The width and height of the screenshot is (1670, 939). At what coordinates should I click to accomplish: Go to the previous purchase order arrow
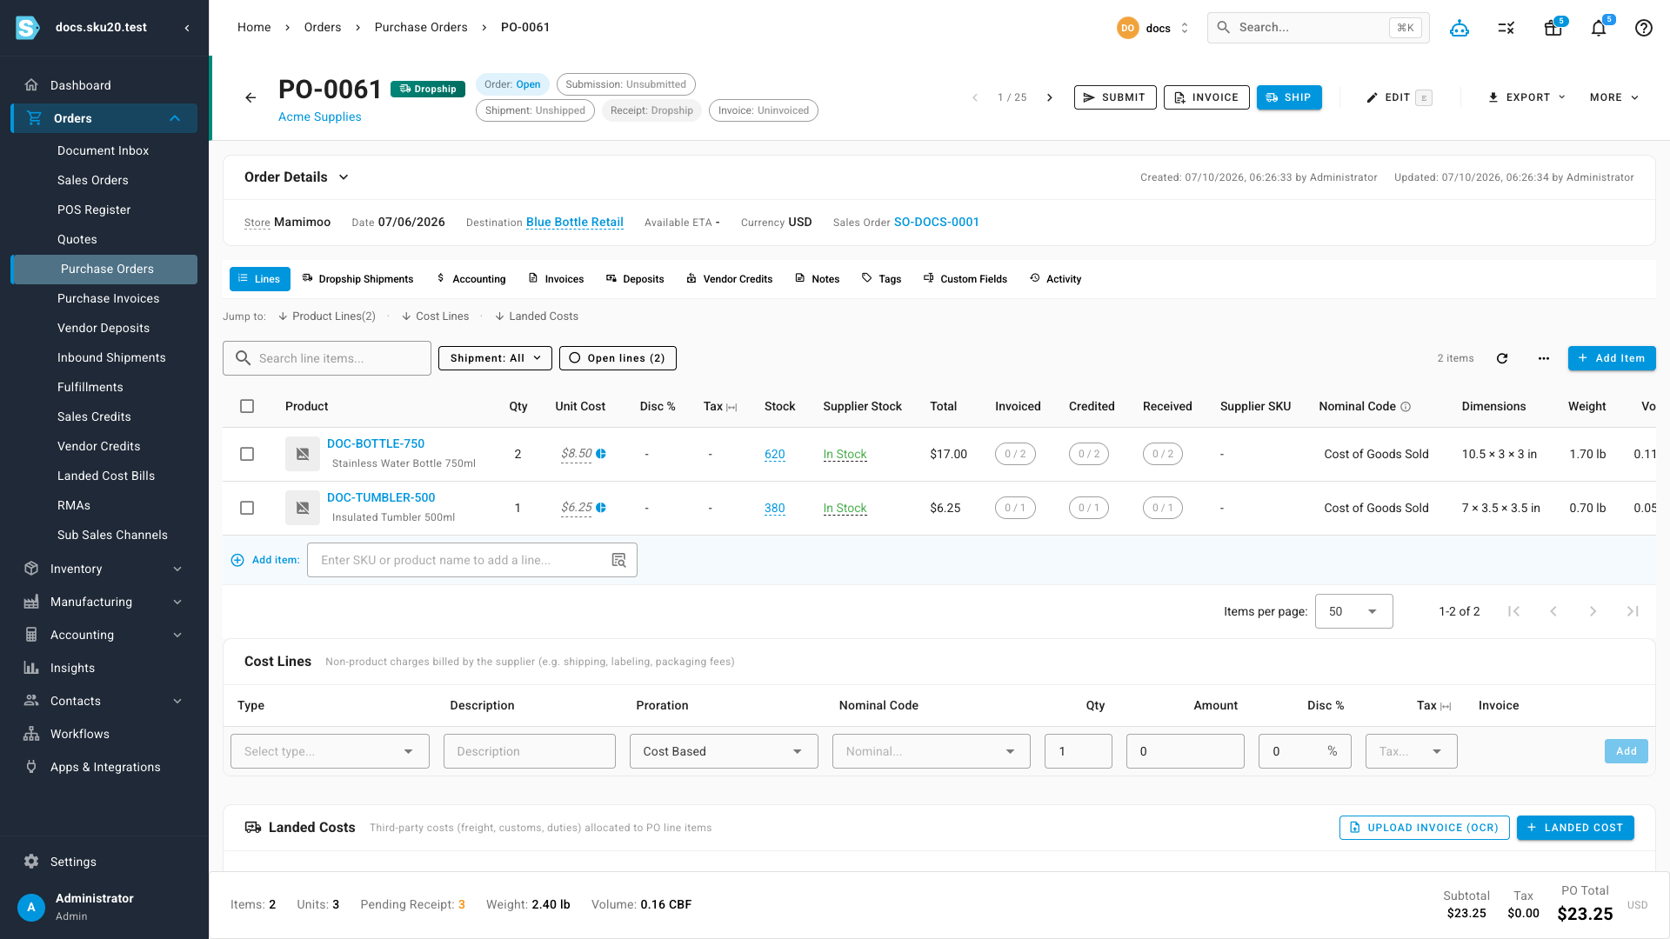(x=975, y=97)
